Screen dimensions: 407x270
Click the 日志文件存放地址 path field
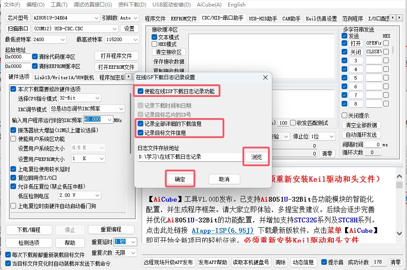[x=190, y=157]
